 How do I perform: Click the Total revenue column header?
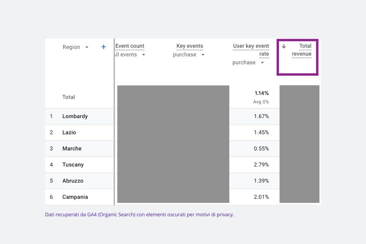click(x=302, y=50)
